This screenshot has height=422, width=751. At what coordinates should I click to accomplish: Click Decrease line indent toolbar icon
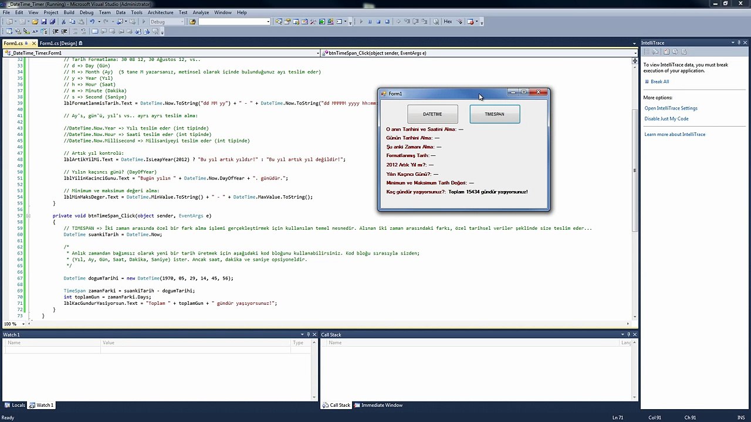55,31
